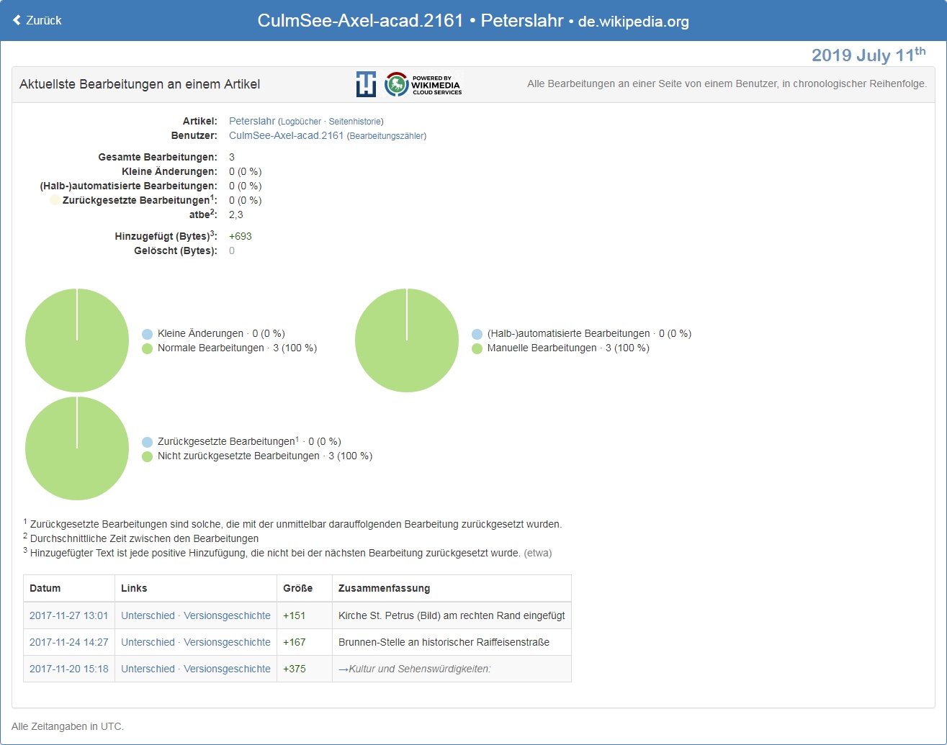Viewport: 947px width, 745px height.
Task: Open the Peterslahr article link
Action: click(x=252, y=121)
